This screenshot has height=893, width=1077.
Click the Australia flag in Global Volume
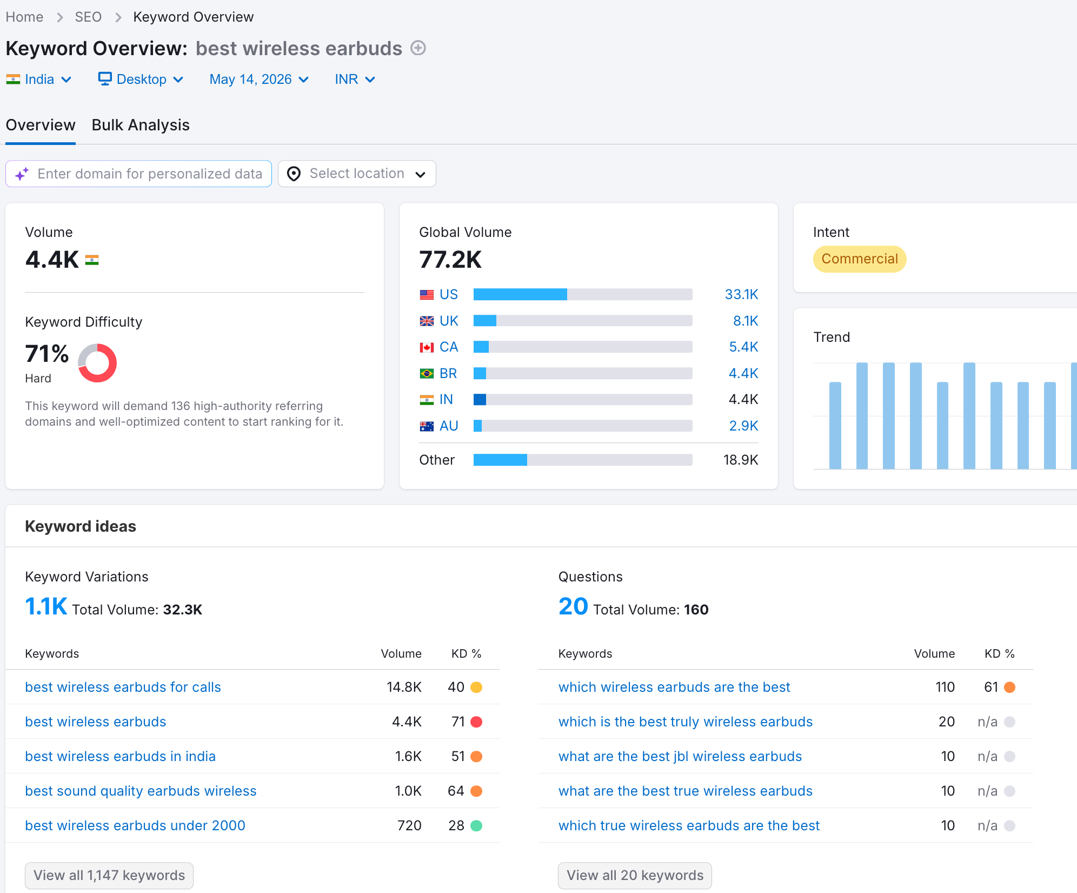click(x=427, y=426)
